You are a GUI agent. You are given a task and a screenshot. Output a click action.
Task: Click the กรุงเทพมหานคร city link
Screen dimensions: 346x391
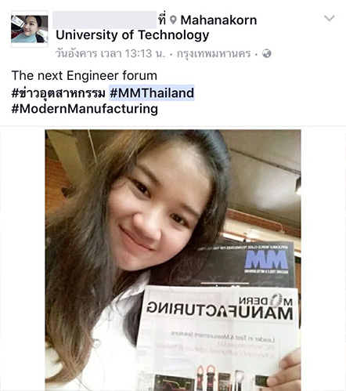click(x=214, y=53)
